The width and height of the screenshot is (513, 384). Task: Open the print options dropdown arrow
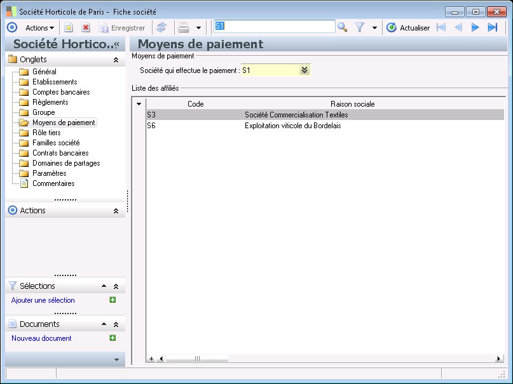198,28
